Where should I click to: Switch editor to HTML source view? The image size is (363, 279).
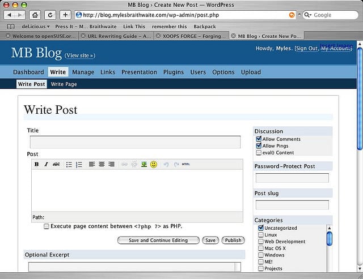186,164
